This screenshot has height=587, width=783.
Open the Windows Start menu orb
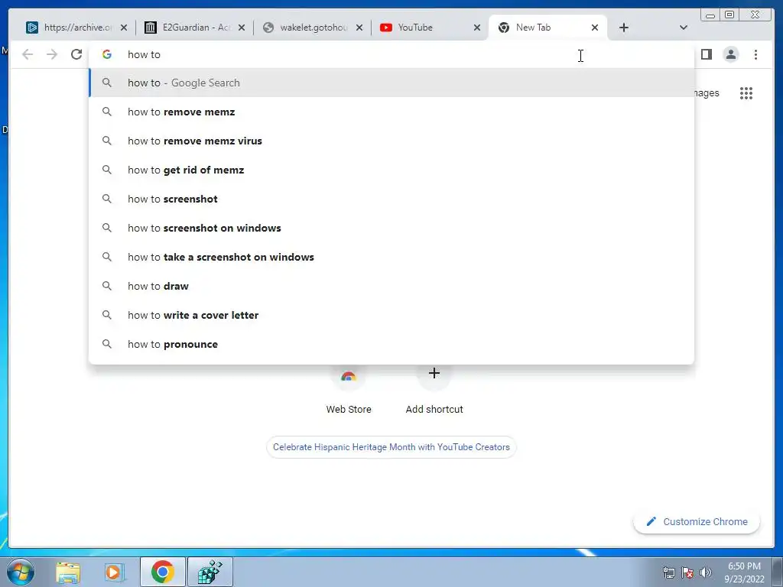21,572
